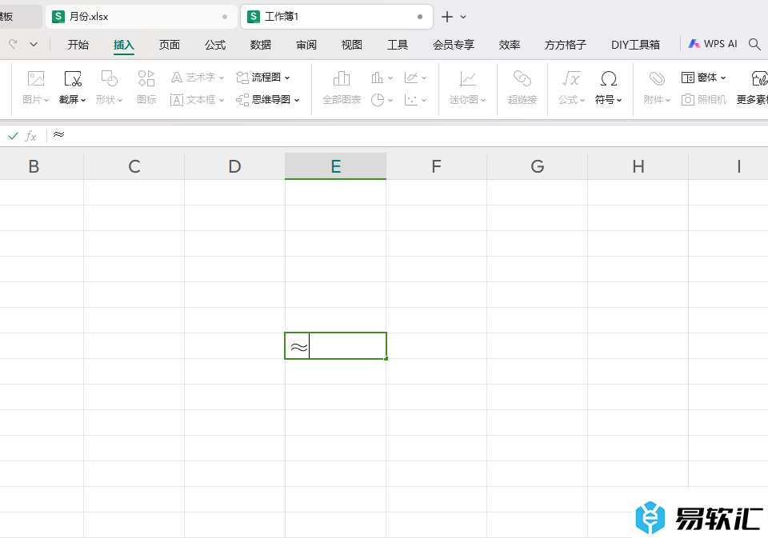Expand the 思维导图 dropdown arrow
The image size is (768, 538).
(x=296, y=101)
